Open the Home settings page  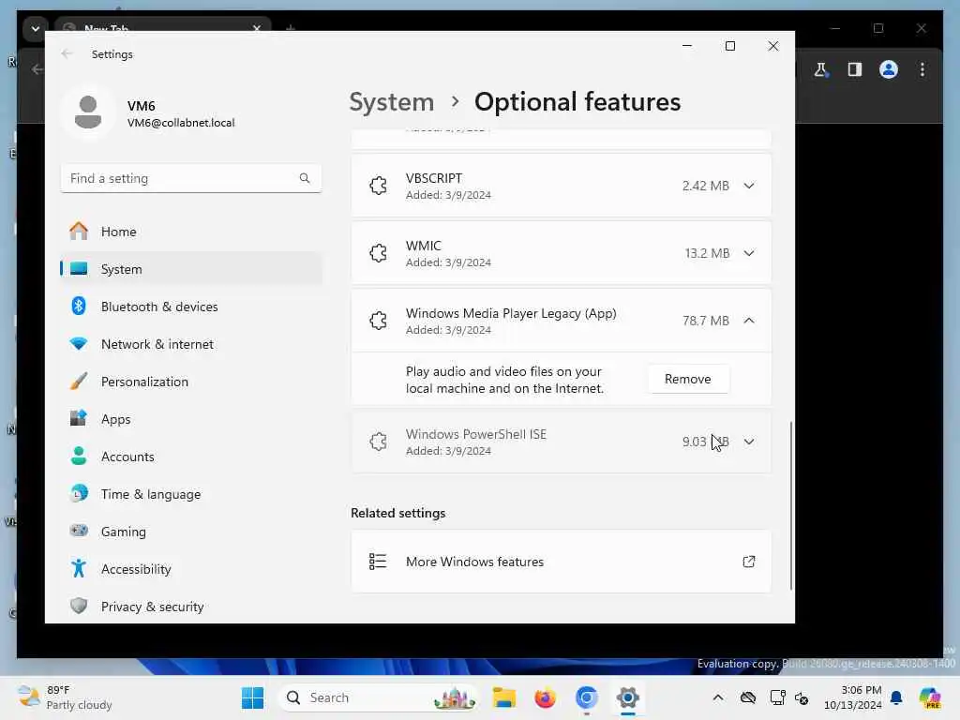191,232
